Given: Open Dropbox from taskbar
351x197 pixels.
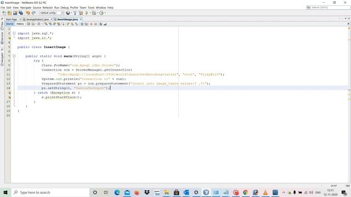Looking at the screenshot, I should coord(147,193).
